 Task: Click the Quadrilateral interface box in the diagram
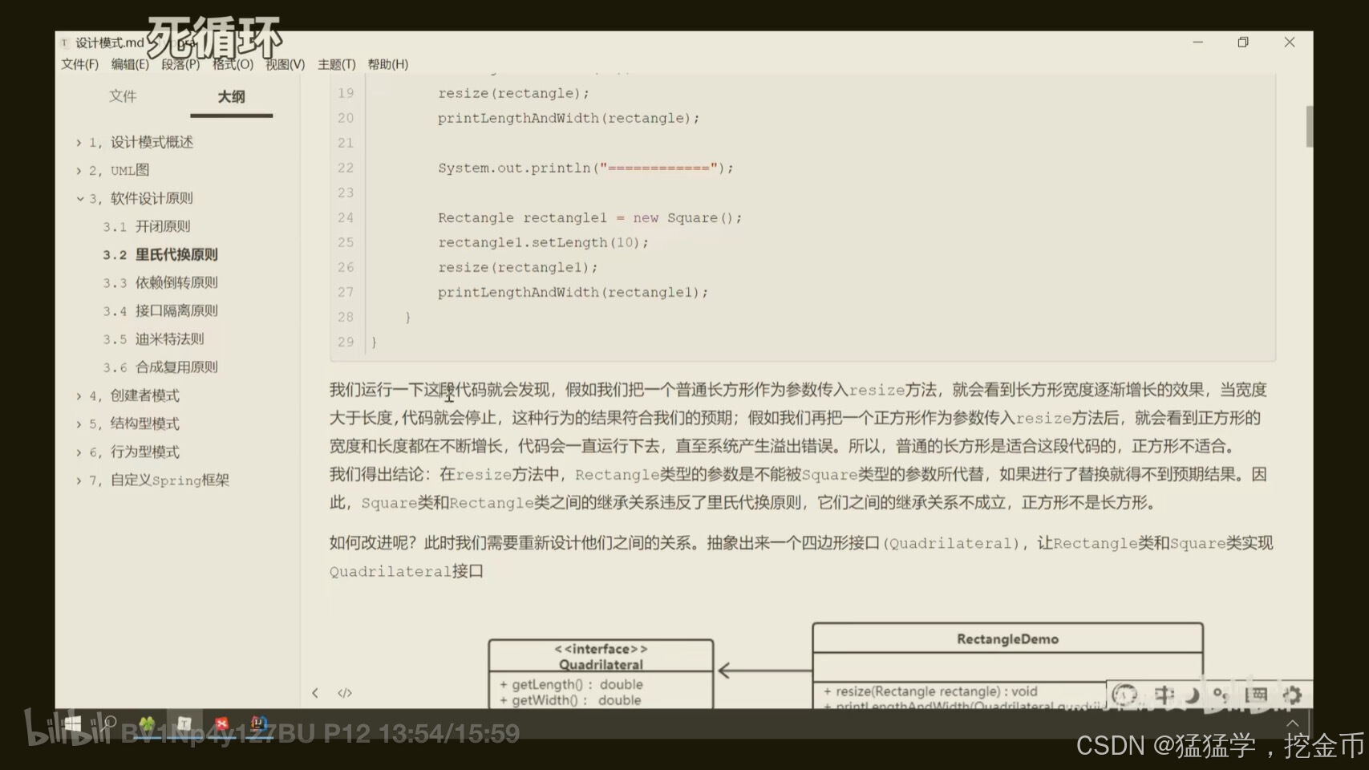(601, 674)
